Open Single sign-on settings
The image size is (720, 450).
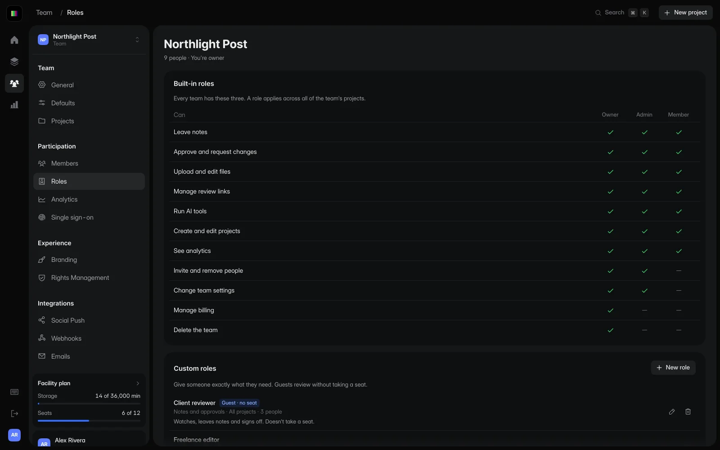coord(89,217)
